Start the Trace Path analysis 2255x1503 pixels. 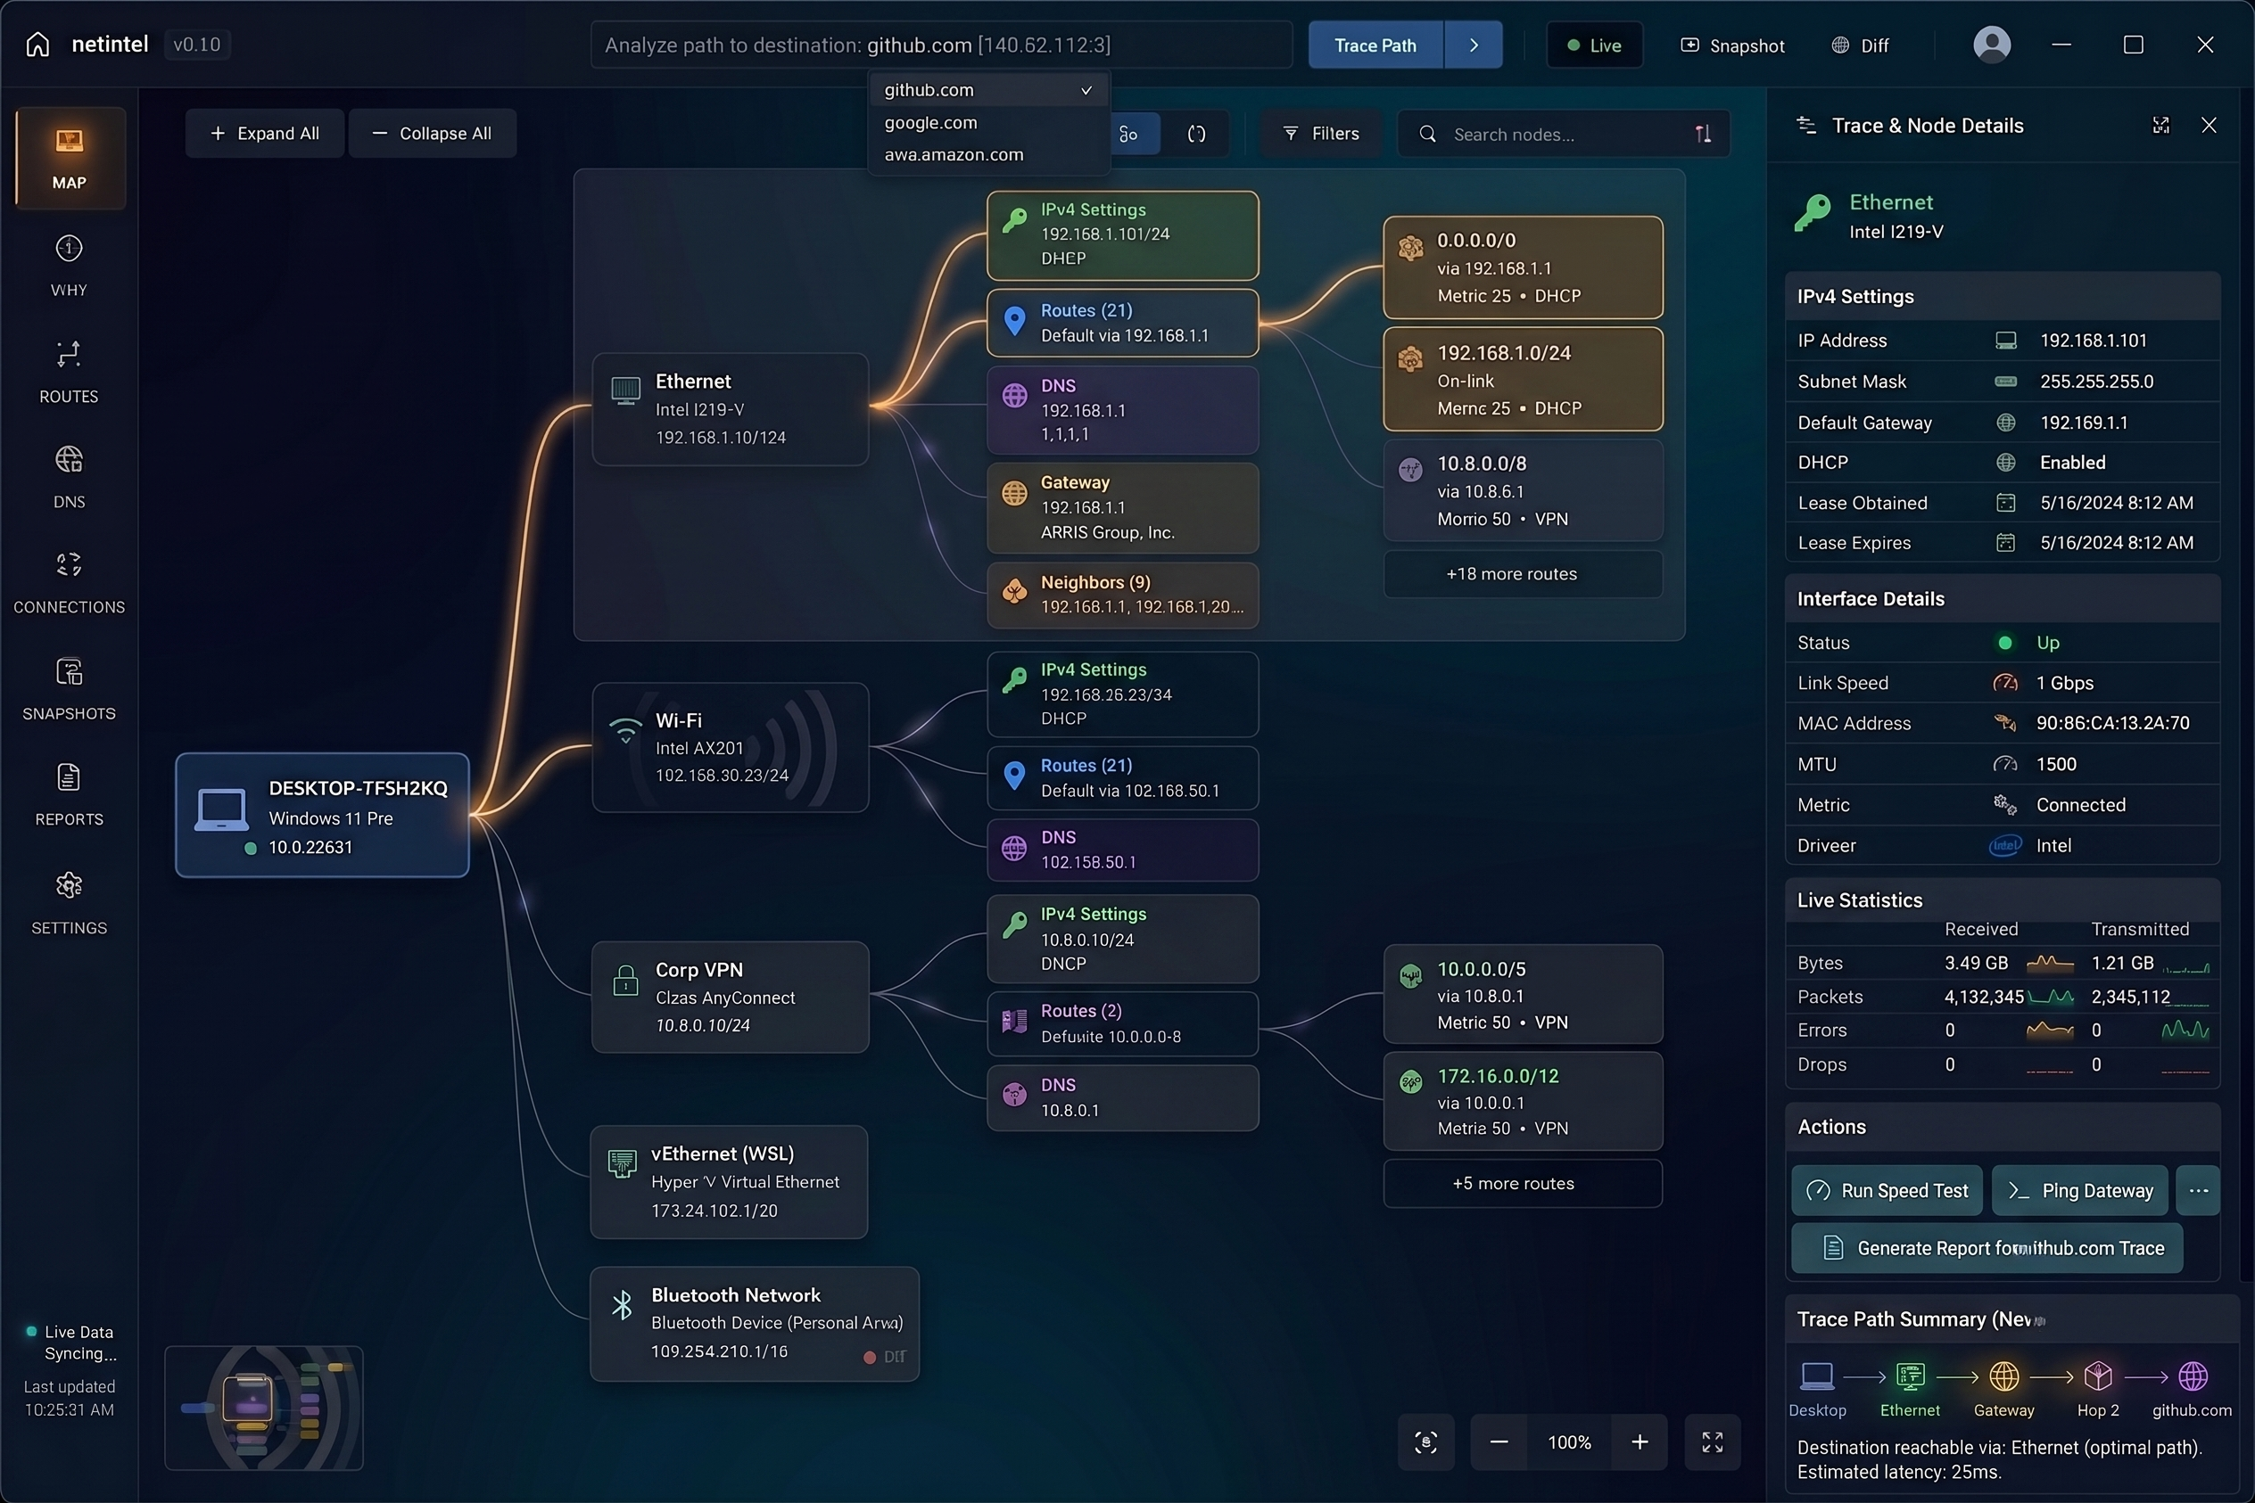(1375, 45)
